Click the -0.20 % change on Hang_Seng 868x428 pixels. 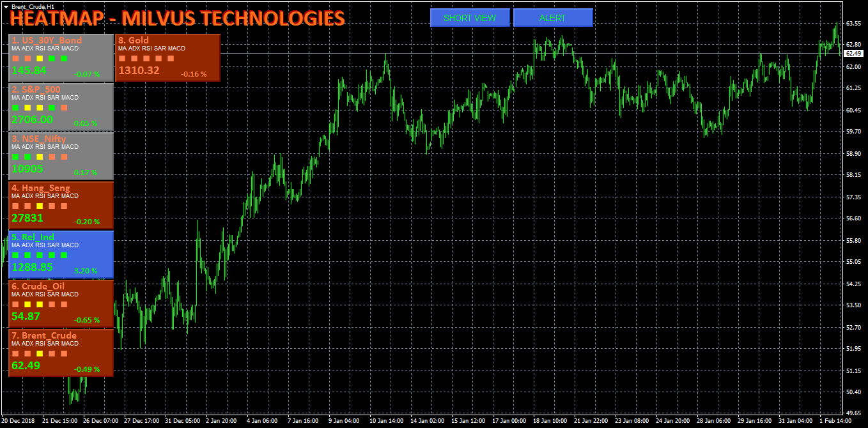(x=87, y=222)
